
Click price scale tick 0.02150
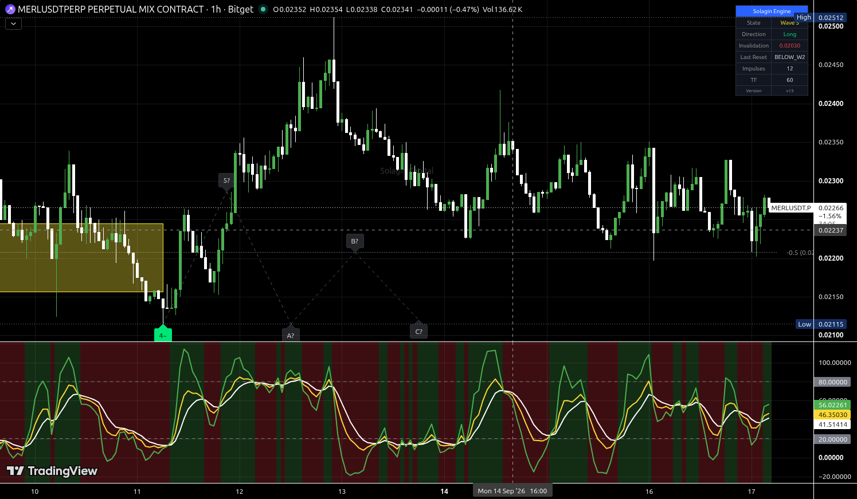[x=831, y=297]
